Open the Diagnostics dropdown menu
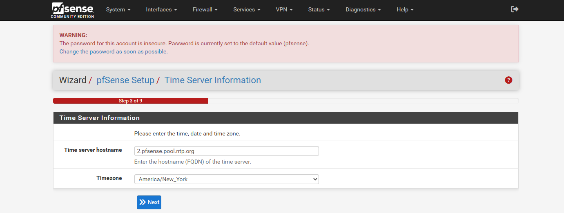564x213 pixels. [x=363, y=9]
